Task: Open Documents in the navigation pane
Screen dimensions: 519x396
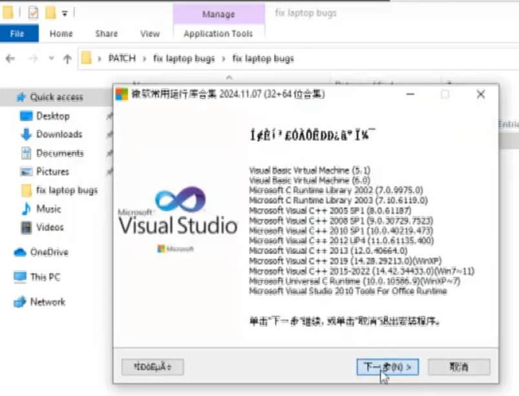Action: click(60, 153)
